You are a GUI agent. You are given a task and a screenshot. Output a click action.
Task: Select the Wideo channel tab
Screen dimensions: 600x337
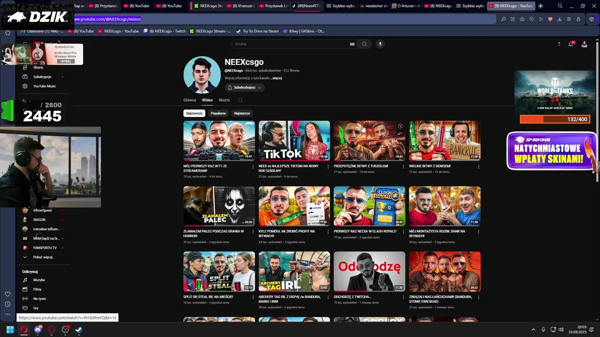(207, 100)
